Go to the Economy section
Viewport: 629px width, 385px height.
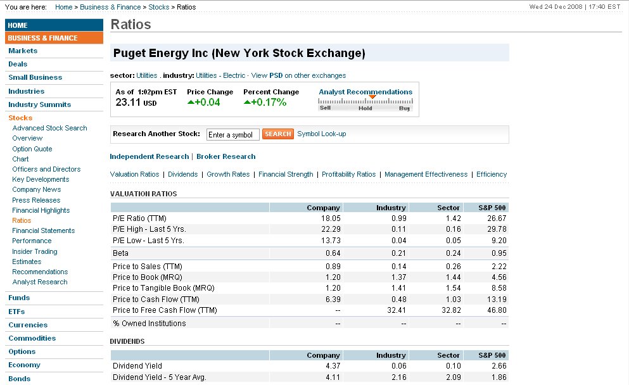[25, 365]
